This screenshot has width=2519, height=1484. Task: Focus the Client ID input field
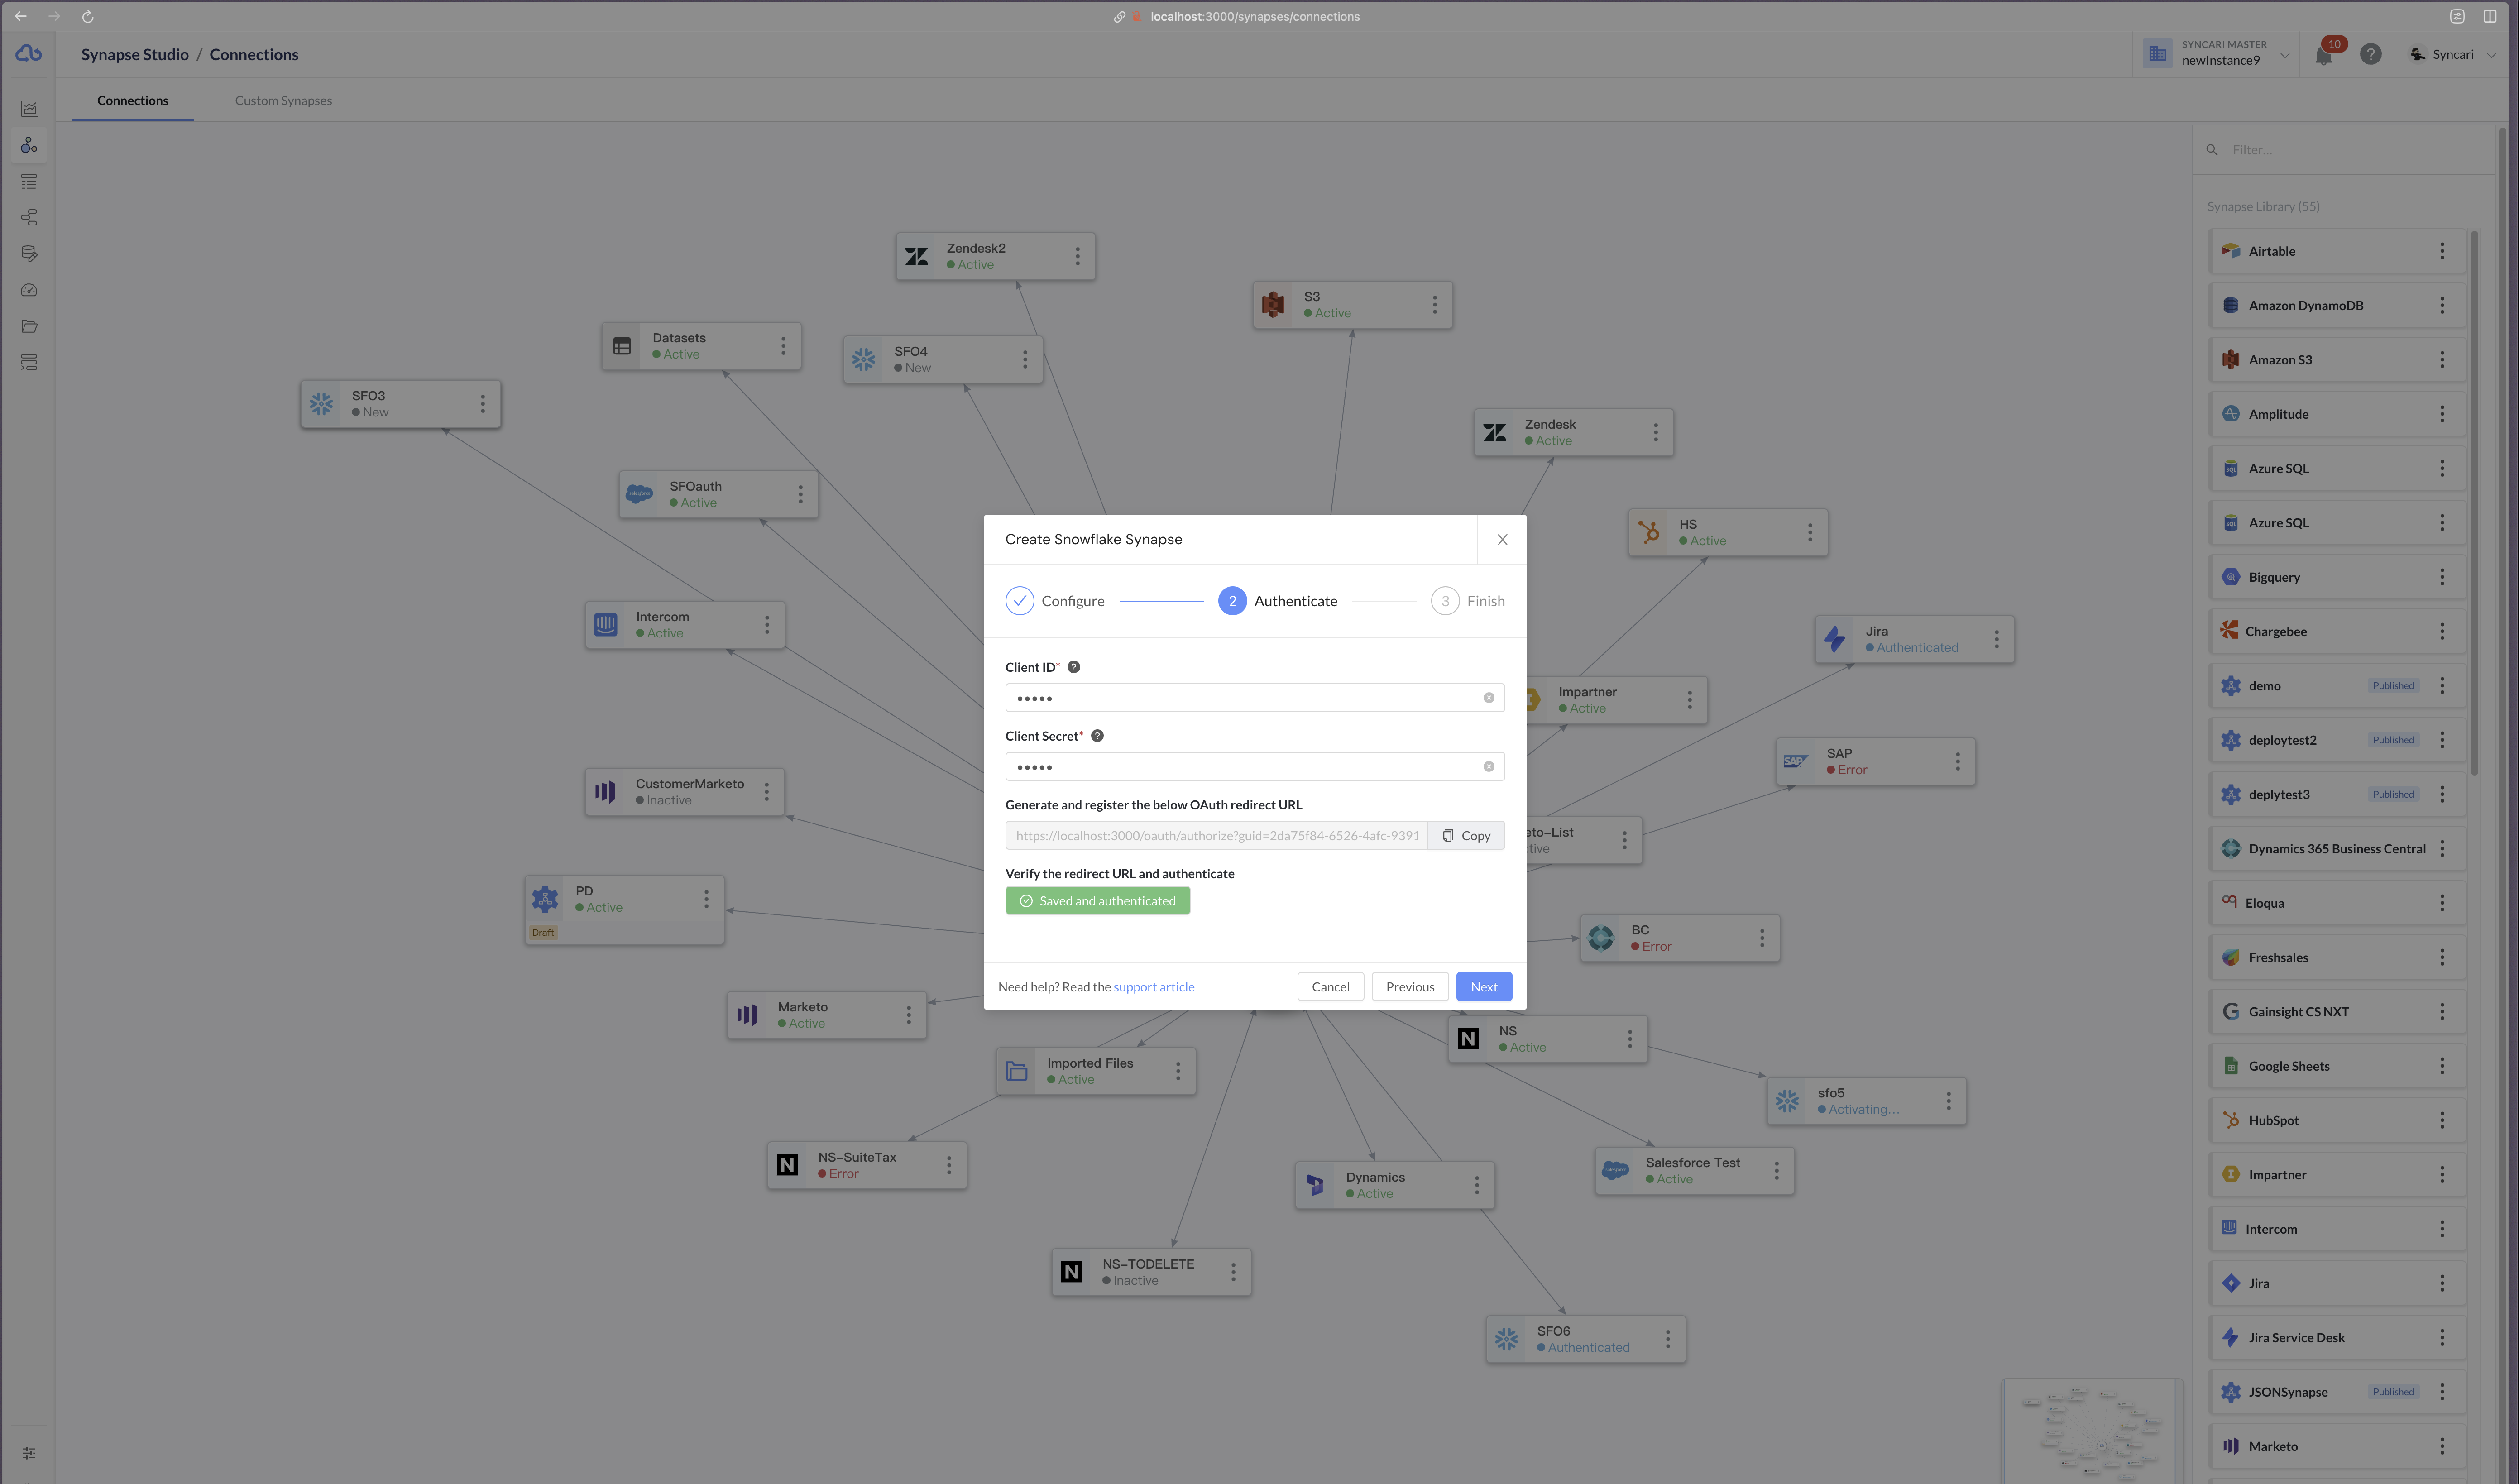1254,698
